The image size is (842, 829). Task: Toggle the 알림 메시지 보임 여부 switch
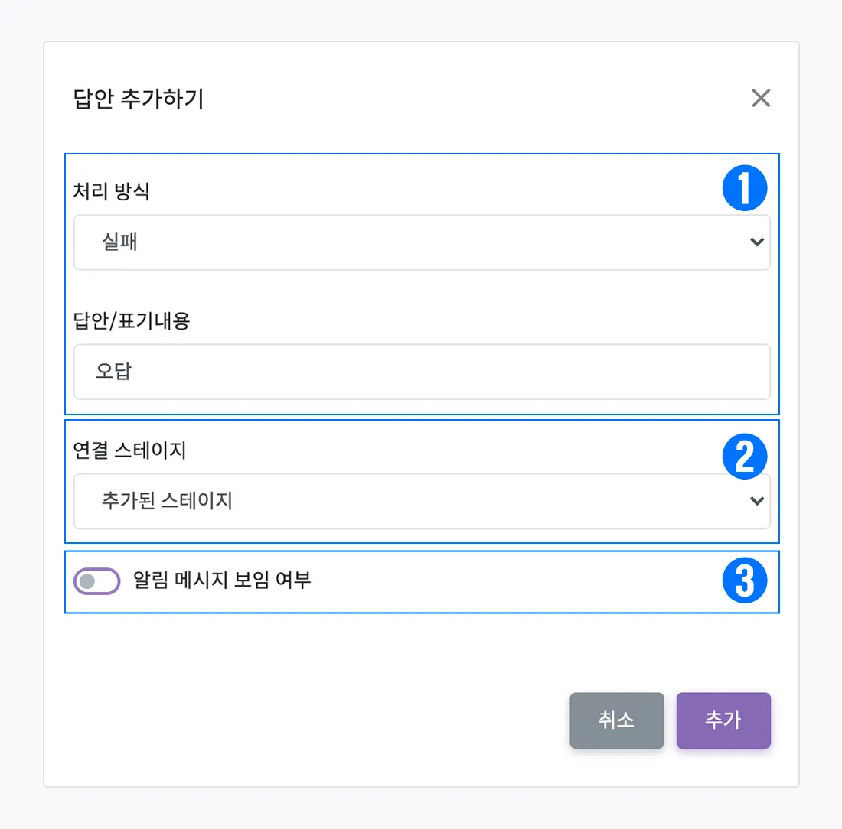coord(96,581)
